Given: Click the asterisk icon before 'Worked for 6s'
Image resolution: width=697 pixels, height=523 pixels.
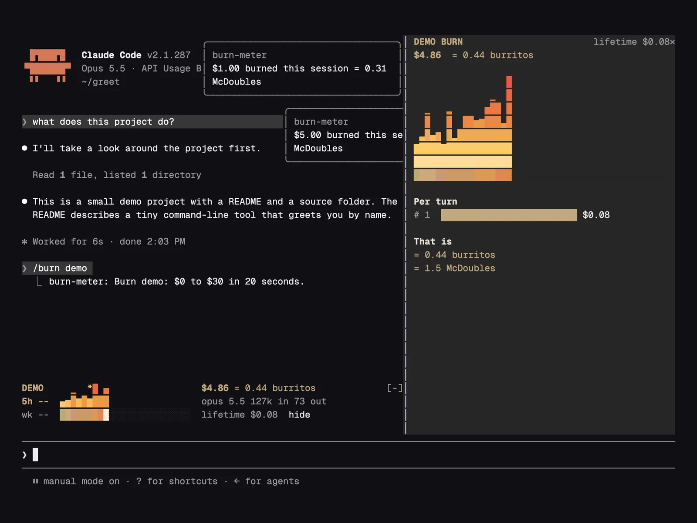Looking at the screenshot, I should coord(24,241).
